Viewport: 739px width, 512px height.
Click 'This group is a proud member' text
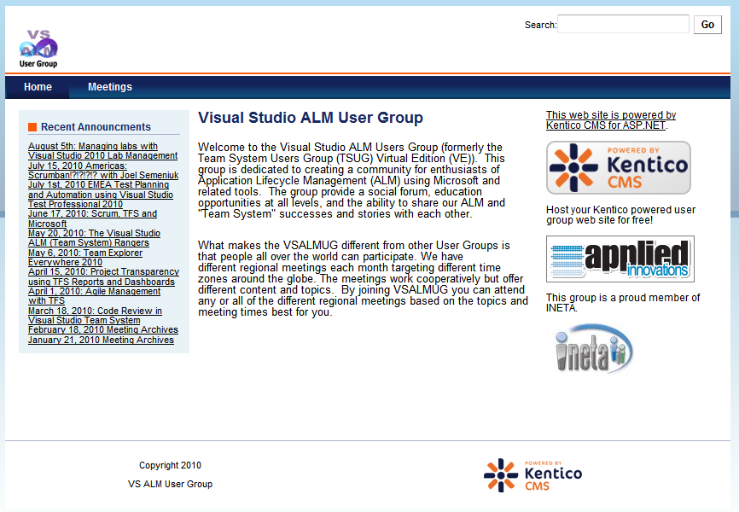click(623, 303)
